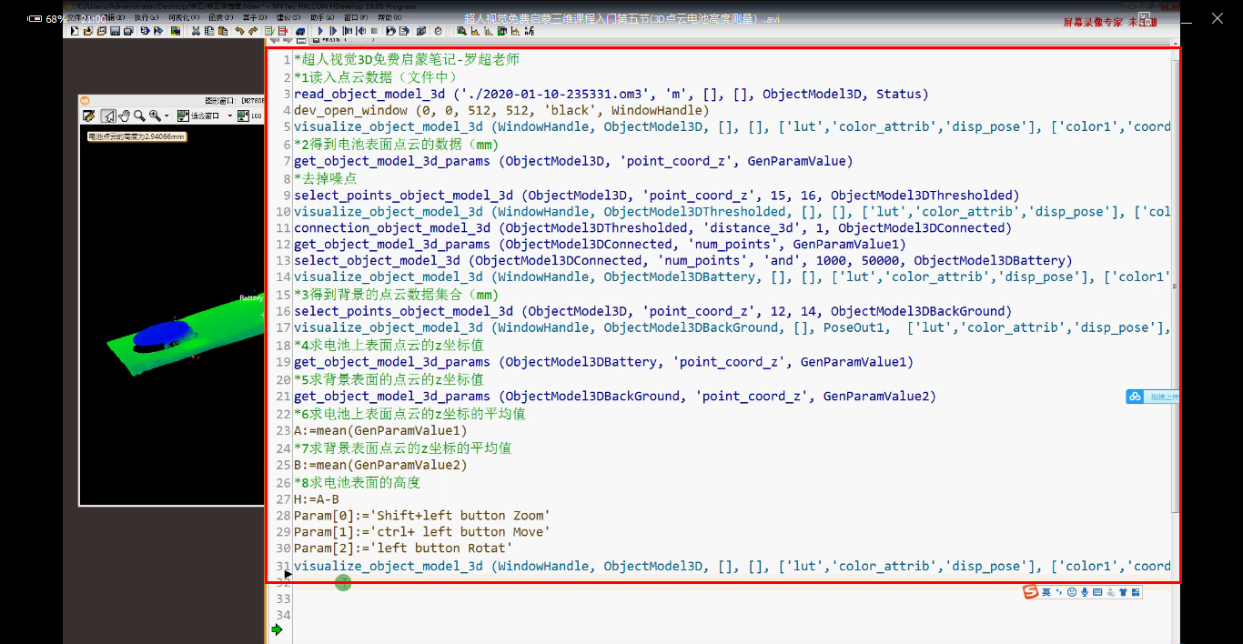This screenshot has width=1243, height=644.
Task: Clear the graphics window with the eraser icon
Action: point(88,116)
